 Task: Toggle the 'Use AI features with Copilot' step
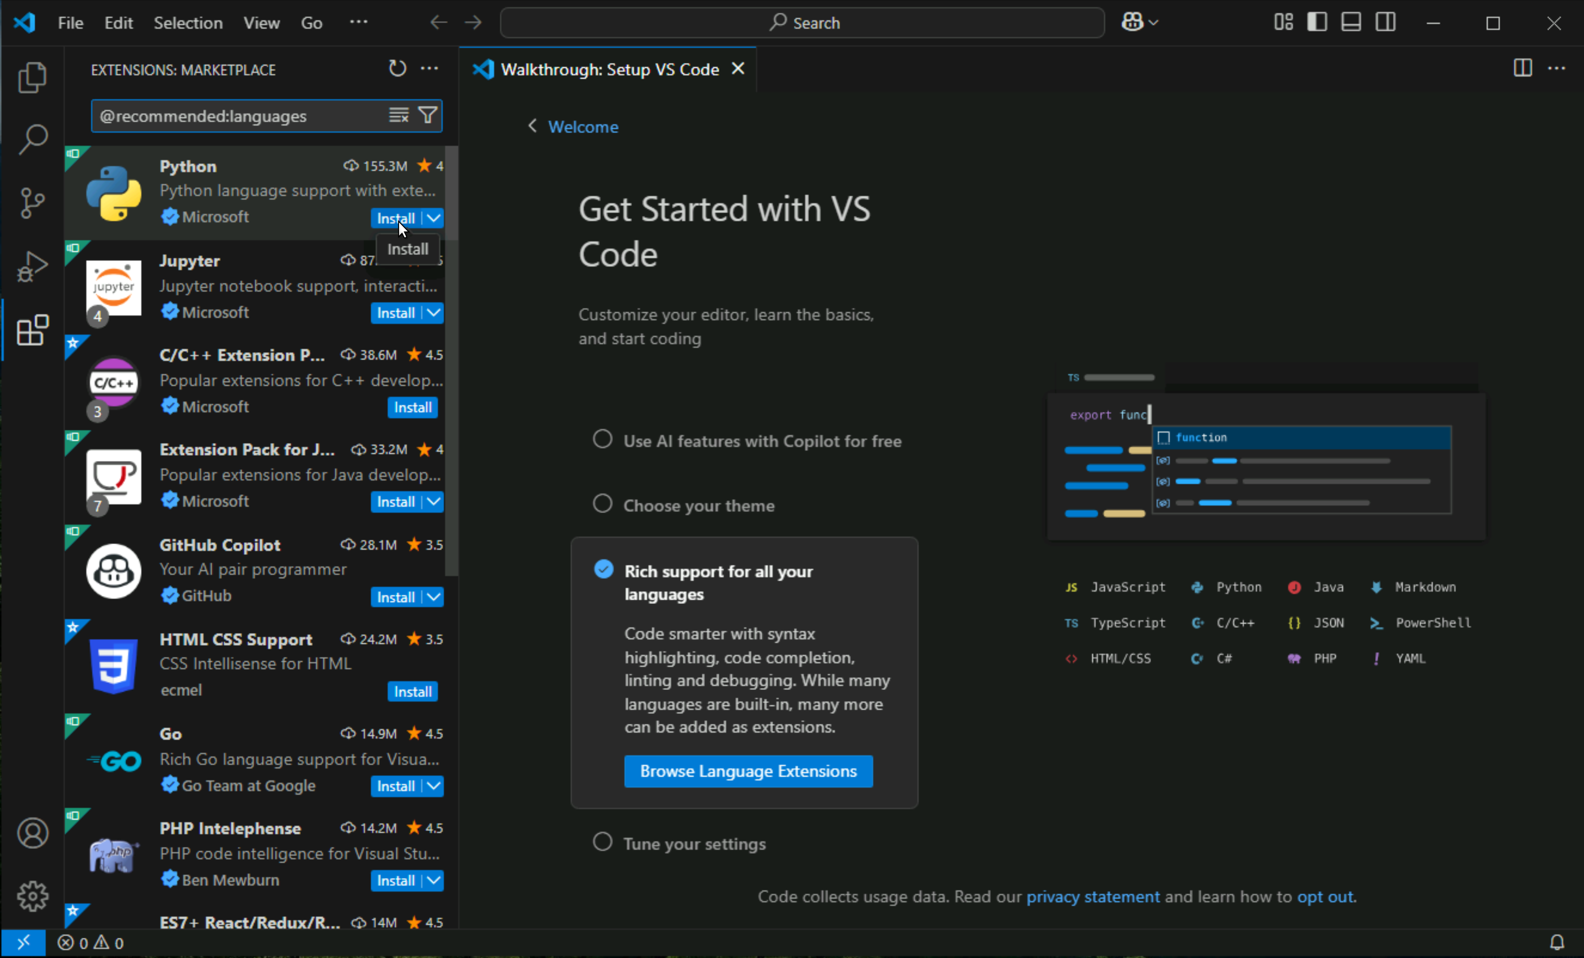click(x=602, y=439)
